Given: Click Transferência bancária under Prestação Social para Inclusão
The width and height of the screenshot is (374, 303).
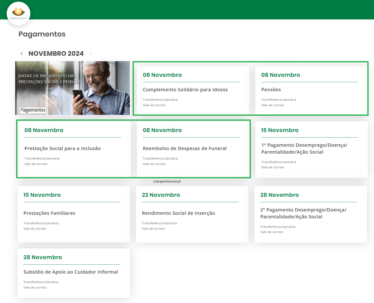Looking at the screenshot, I should point(42,159).
